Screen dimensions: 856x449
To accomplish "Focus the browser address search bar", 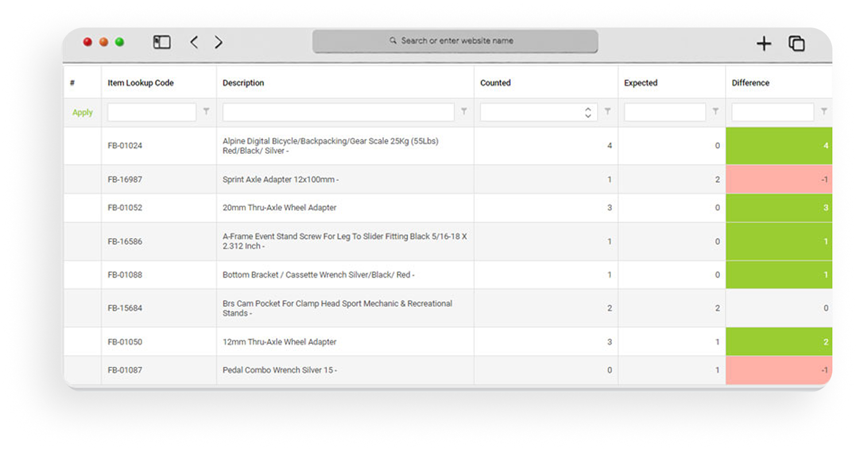I will click(455, 41).
